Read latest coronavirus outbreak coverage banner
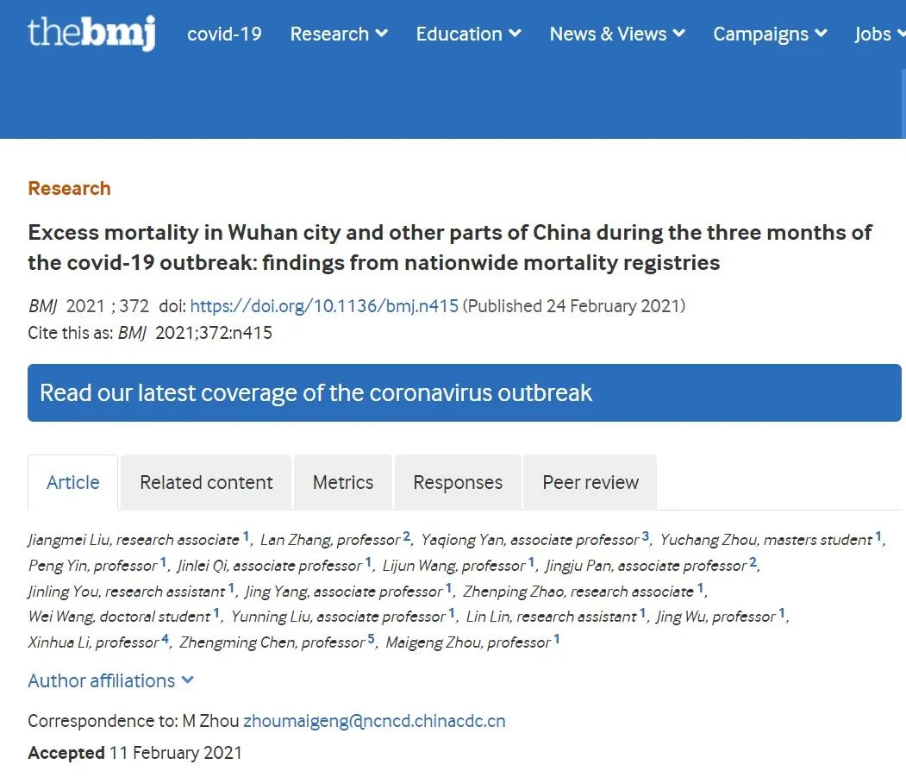Viewport: 906px width, 777px height. (465, 392)
